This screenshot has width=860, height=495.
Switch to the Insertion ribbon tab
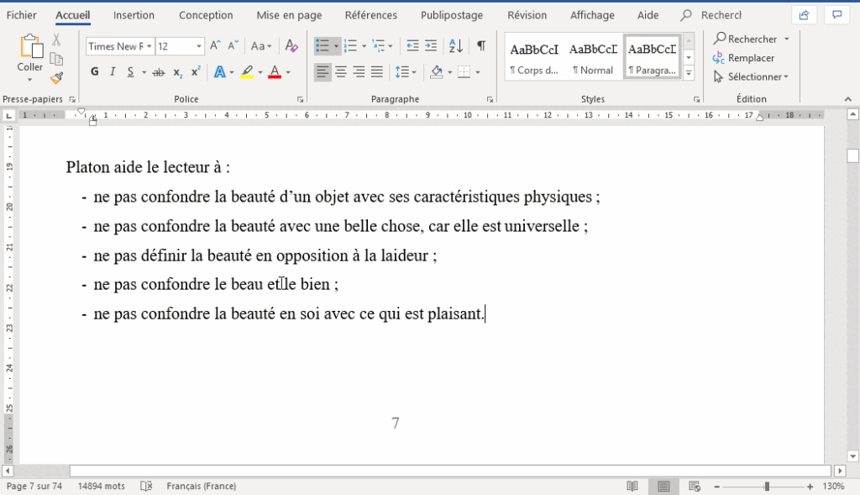[x=134, y=14]
